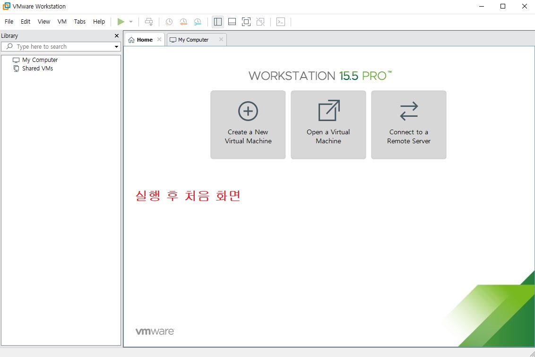Open the Help menu
Screen dimensions: 535x357
click(x=99, y=21)
